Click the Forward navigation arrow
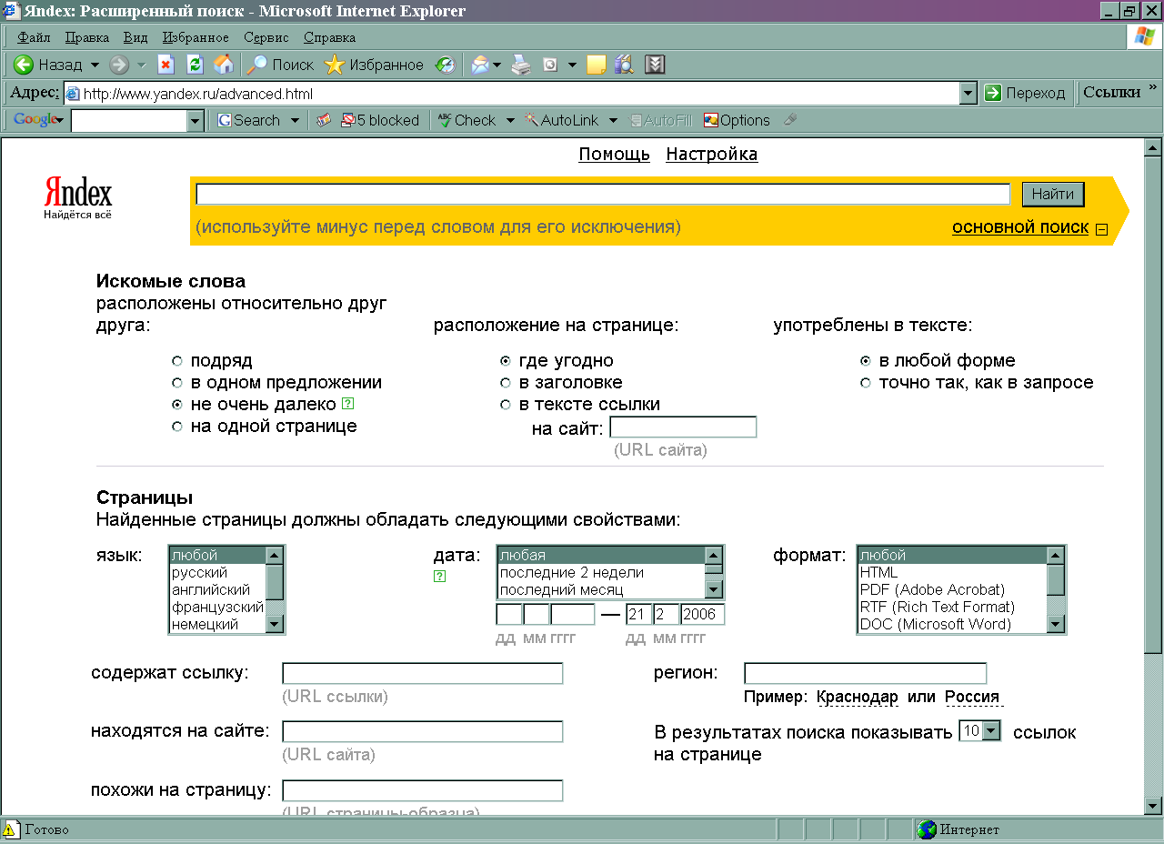The height and width of the screenshot is (844, 1164). [x=119, y=65]
